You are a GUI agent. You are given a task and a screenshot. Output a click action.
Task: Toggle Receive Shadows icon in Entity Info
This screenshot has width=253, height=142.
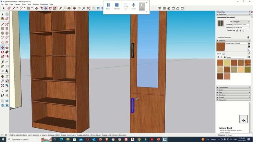(x=240, y=31)
